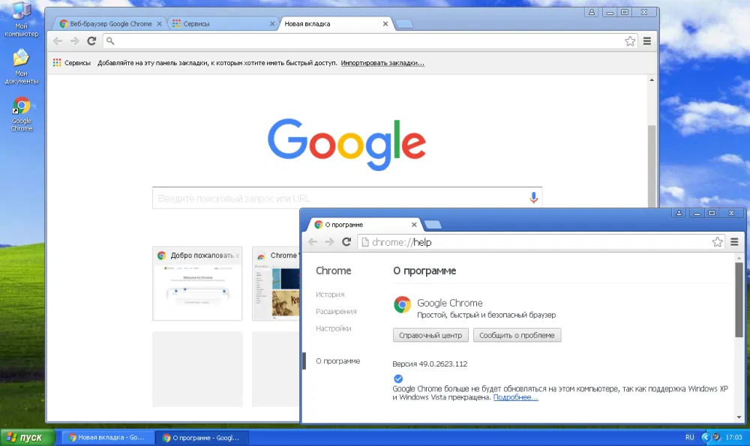Click the clock showing 17:03
The image size is (750, 446).
[x=733, y=438]
